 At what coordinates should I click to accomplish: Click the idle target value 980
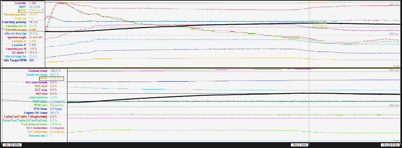[32, 60]
